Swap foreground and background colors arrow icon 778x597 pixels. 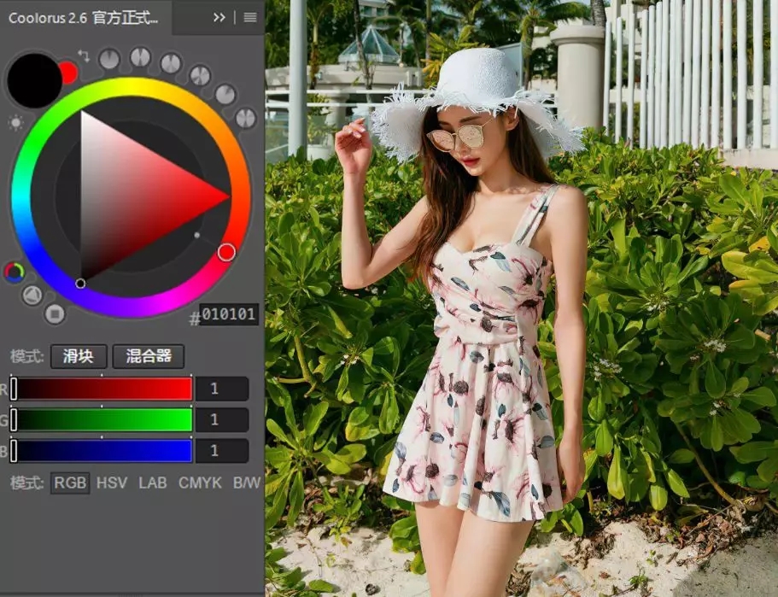point(84,56)
